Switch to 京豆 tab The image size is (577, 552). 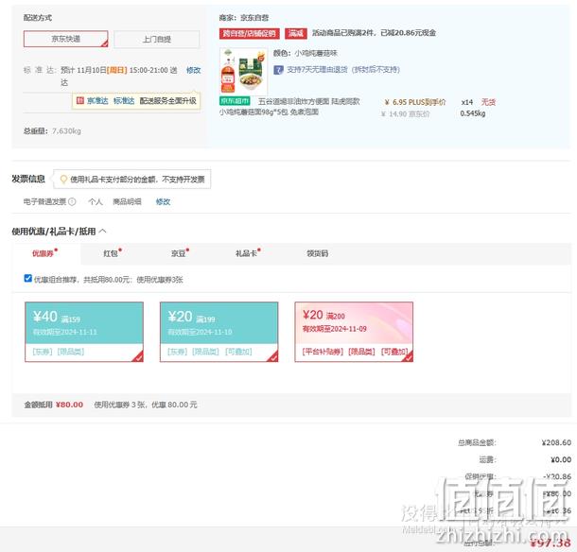tap(180, 253)
